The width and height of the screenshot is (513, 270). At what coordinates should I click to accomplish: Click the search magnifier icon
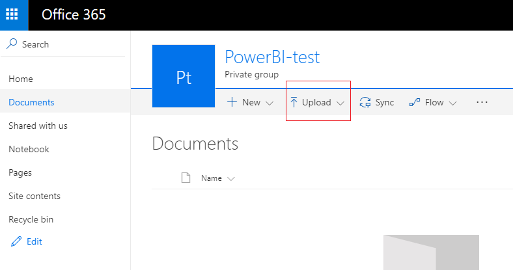coord(12,44)
